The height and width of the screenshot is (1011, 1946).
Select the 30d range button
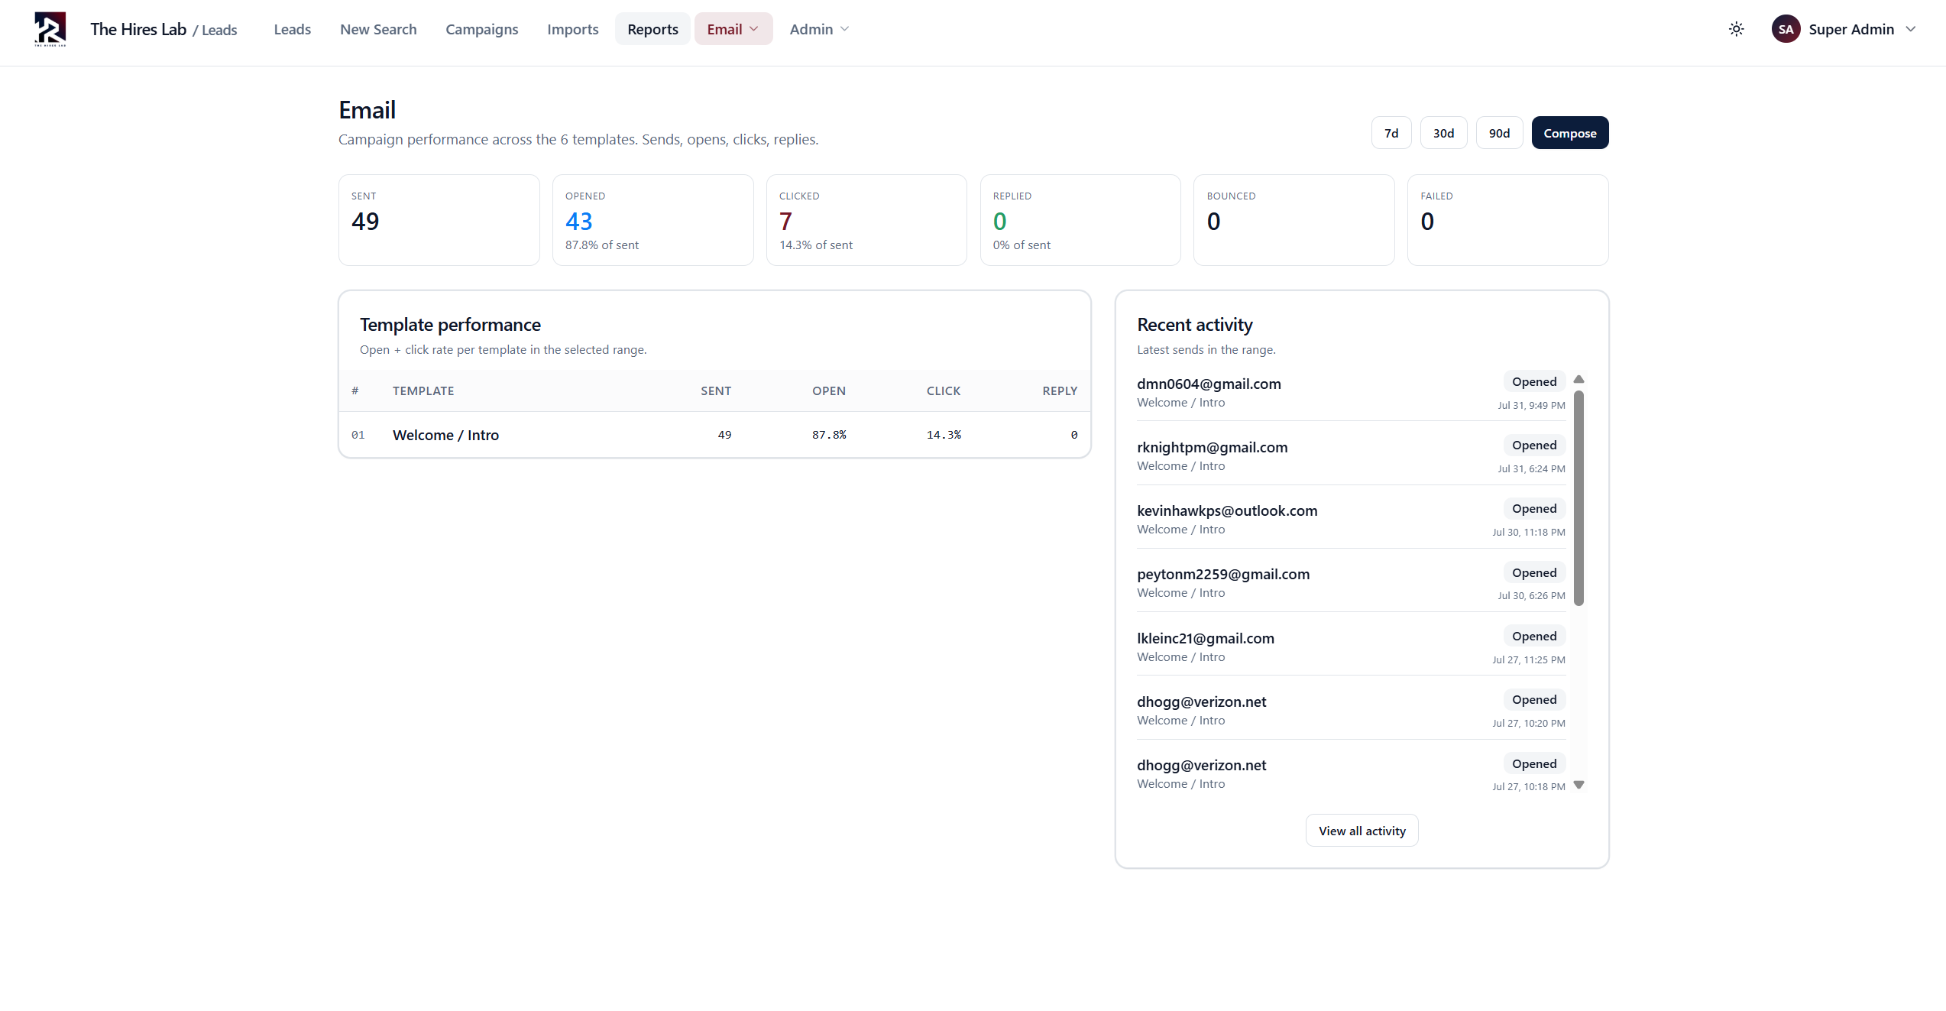(1443, 133)
